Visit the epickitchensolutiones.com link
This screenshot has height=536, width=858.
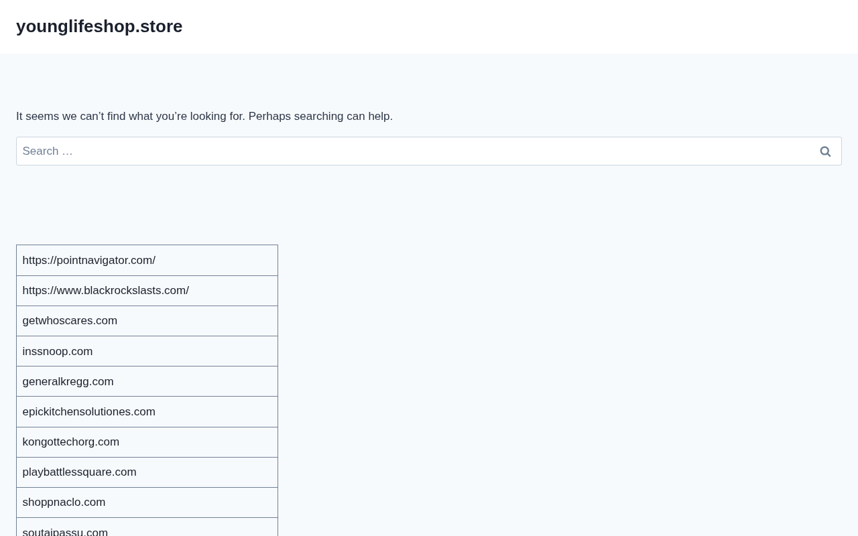click(88, 411)
